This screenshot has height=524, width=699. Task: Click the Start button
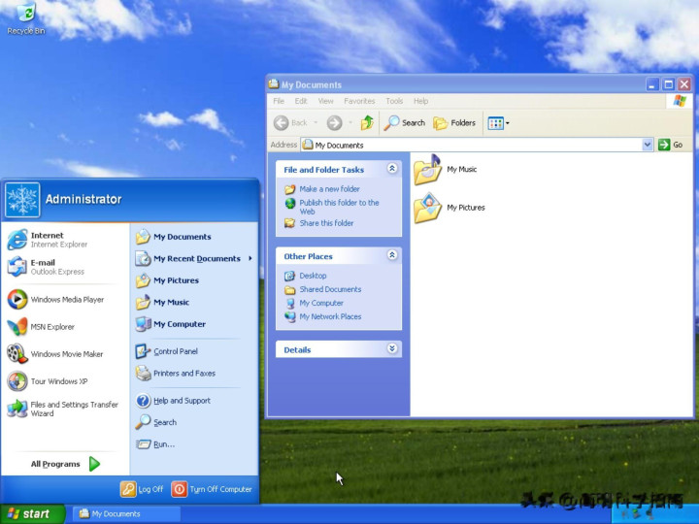[32, 513]
